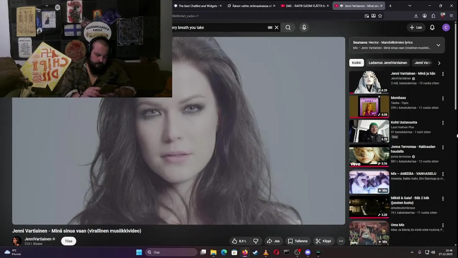Subscribe with the Tilaa button
Screen dimensions: 458x258
(69, 241)
